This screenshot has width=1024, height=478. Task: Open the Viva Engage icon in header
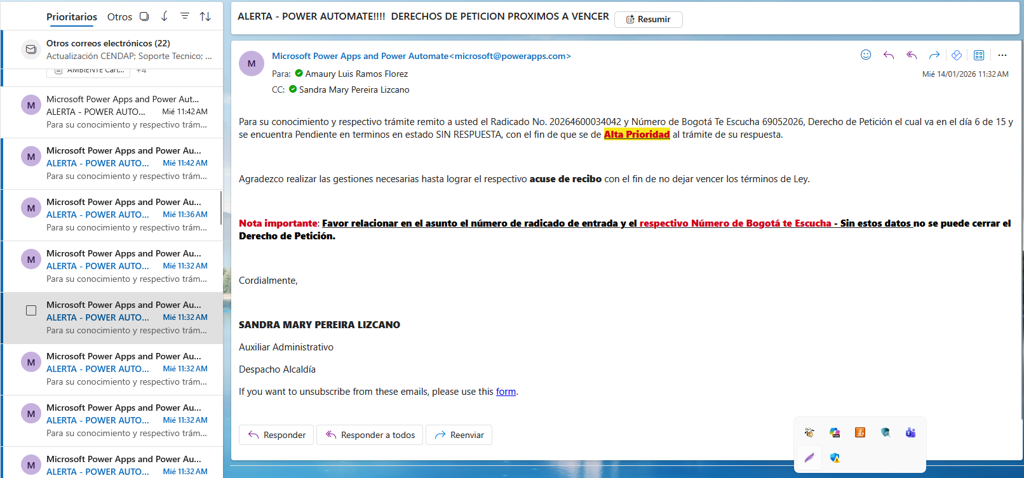957,55
